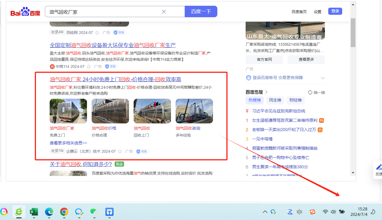Open Excel from the taskbar

coord(34,212)
